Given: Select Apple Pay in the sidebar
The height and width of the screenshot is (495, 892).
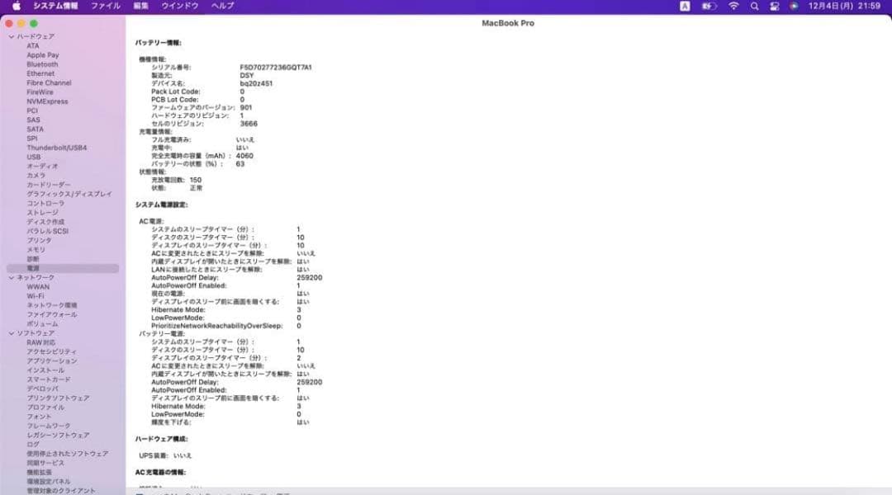Looking at the screenshot, I should (x=43, y=55).
